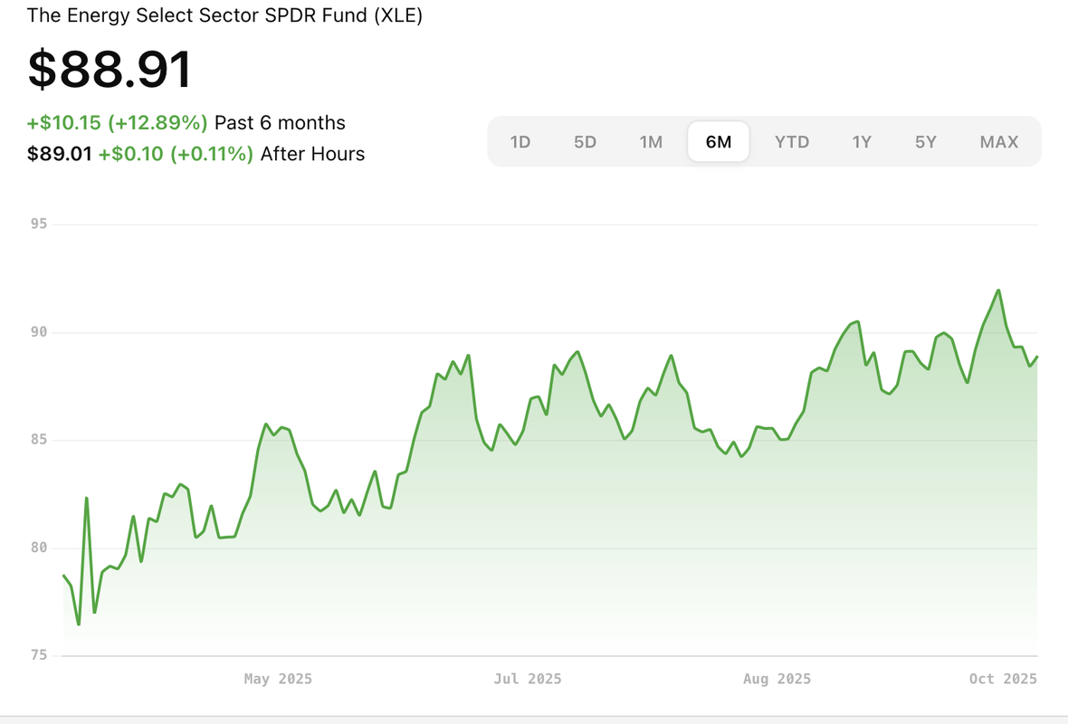Click the 'Past 6 months' label
Image resolution: width=1068 pixels, height=724 pixels.
[280, 122]
